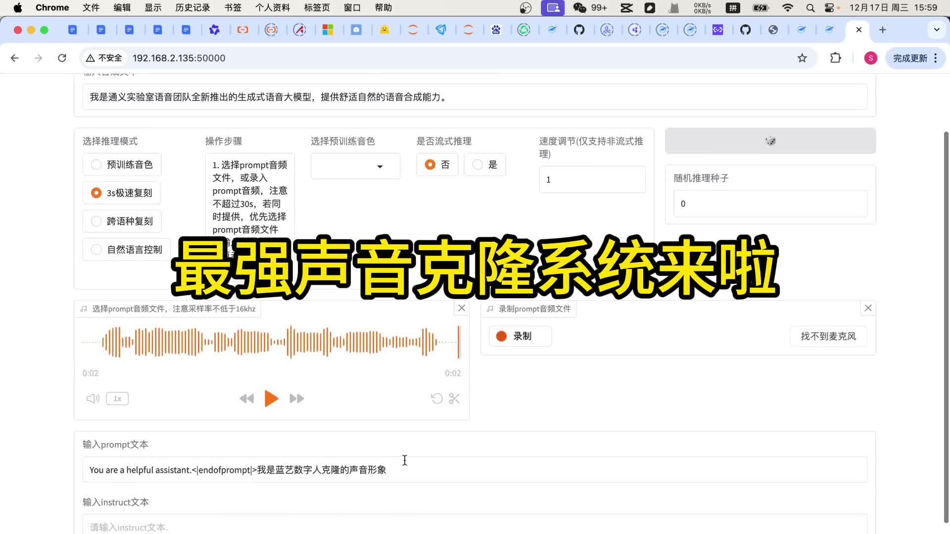This screenshot has height=534, width=950.
Task: Switch to the GitHub browser tab
Action: (580, 30)
